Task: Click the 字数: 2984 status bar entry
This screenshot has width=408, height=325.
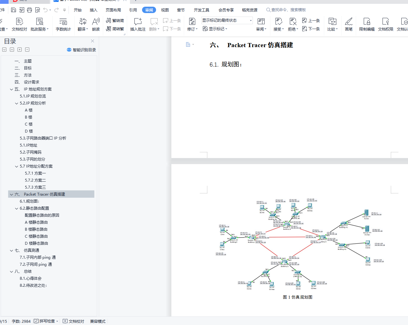Action: click(x=21, y=321)
